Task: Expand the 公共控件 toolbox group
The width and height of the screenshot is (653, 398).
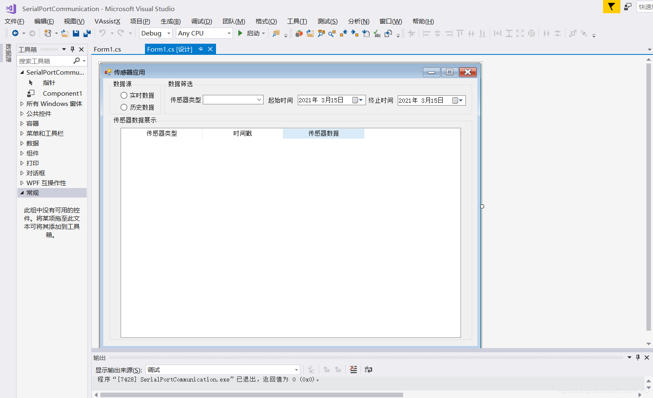Action: pyautogui.click(x=22, y=114)
